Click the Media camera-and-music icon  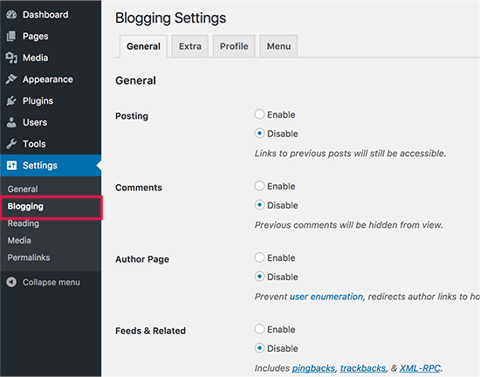(x=11, y=58)
